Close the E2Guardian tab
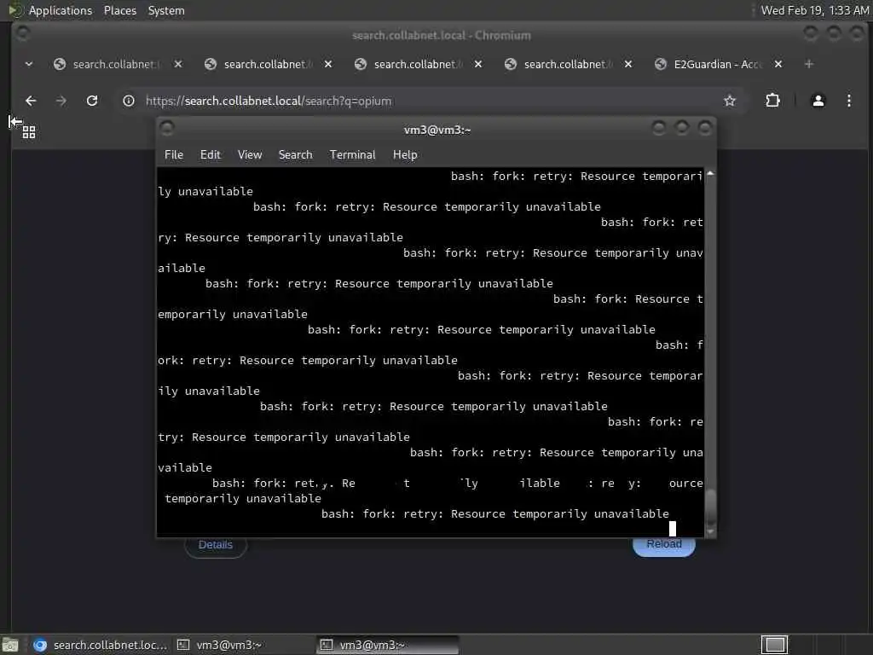 tap(778, 64)
